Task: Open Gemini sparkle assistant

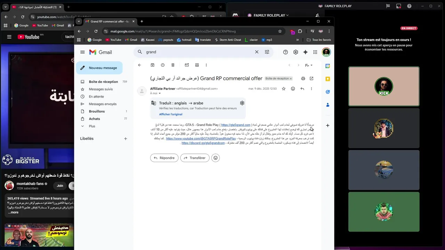Action: click(305, 52)
